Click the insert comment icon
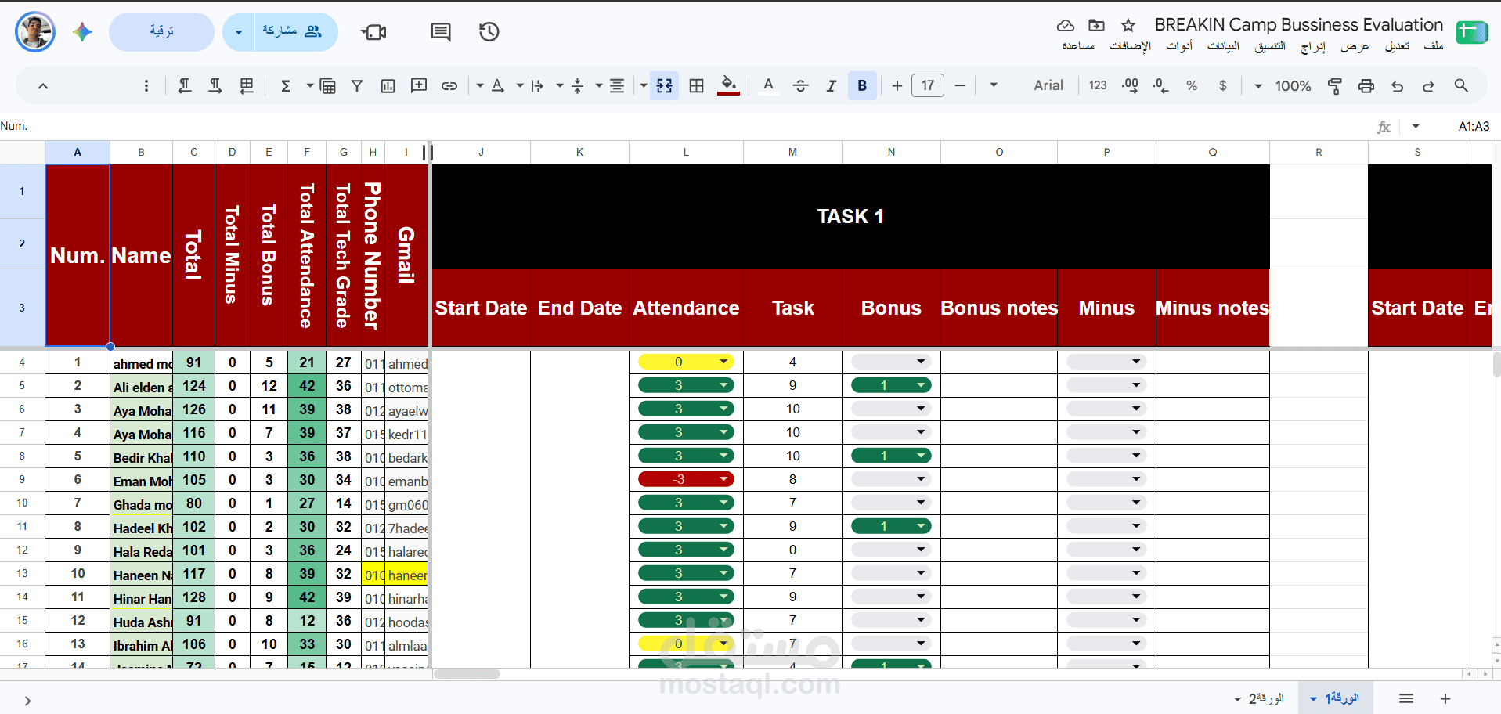 click(419, 85)
